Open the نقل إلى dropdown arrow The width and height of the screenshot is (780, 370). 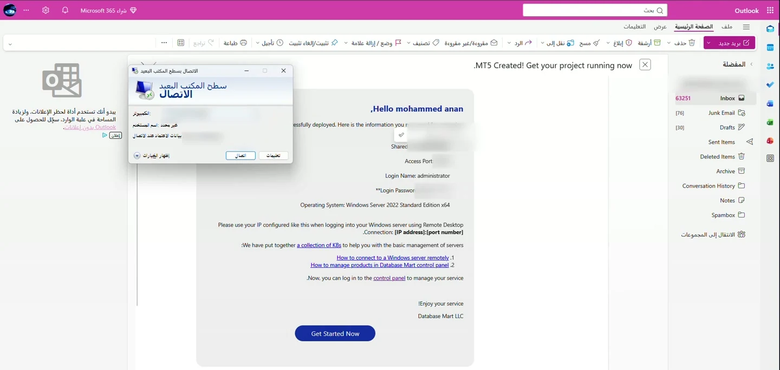coord(542,43)
